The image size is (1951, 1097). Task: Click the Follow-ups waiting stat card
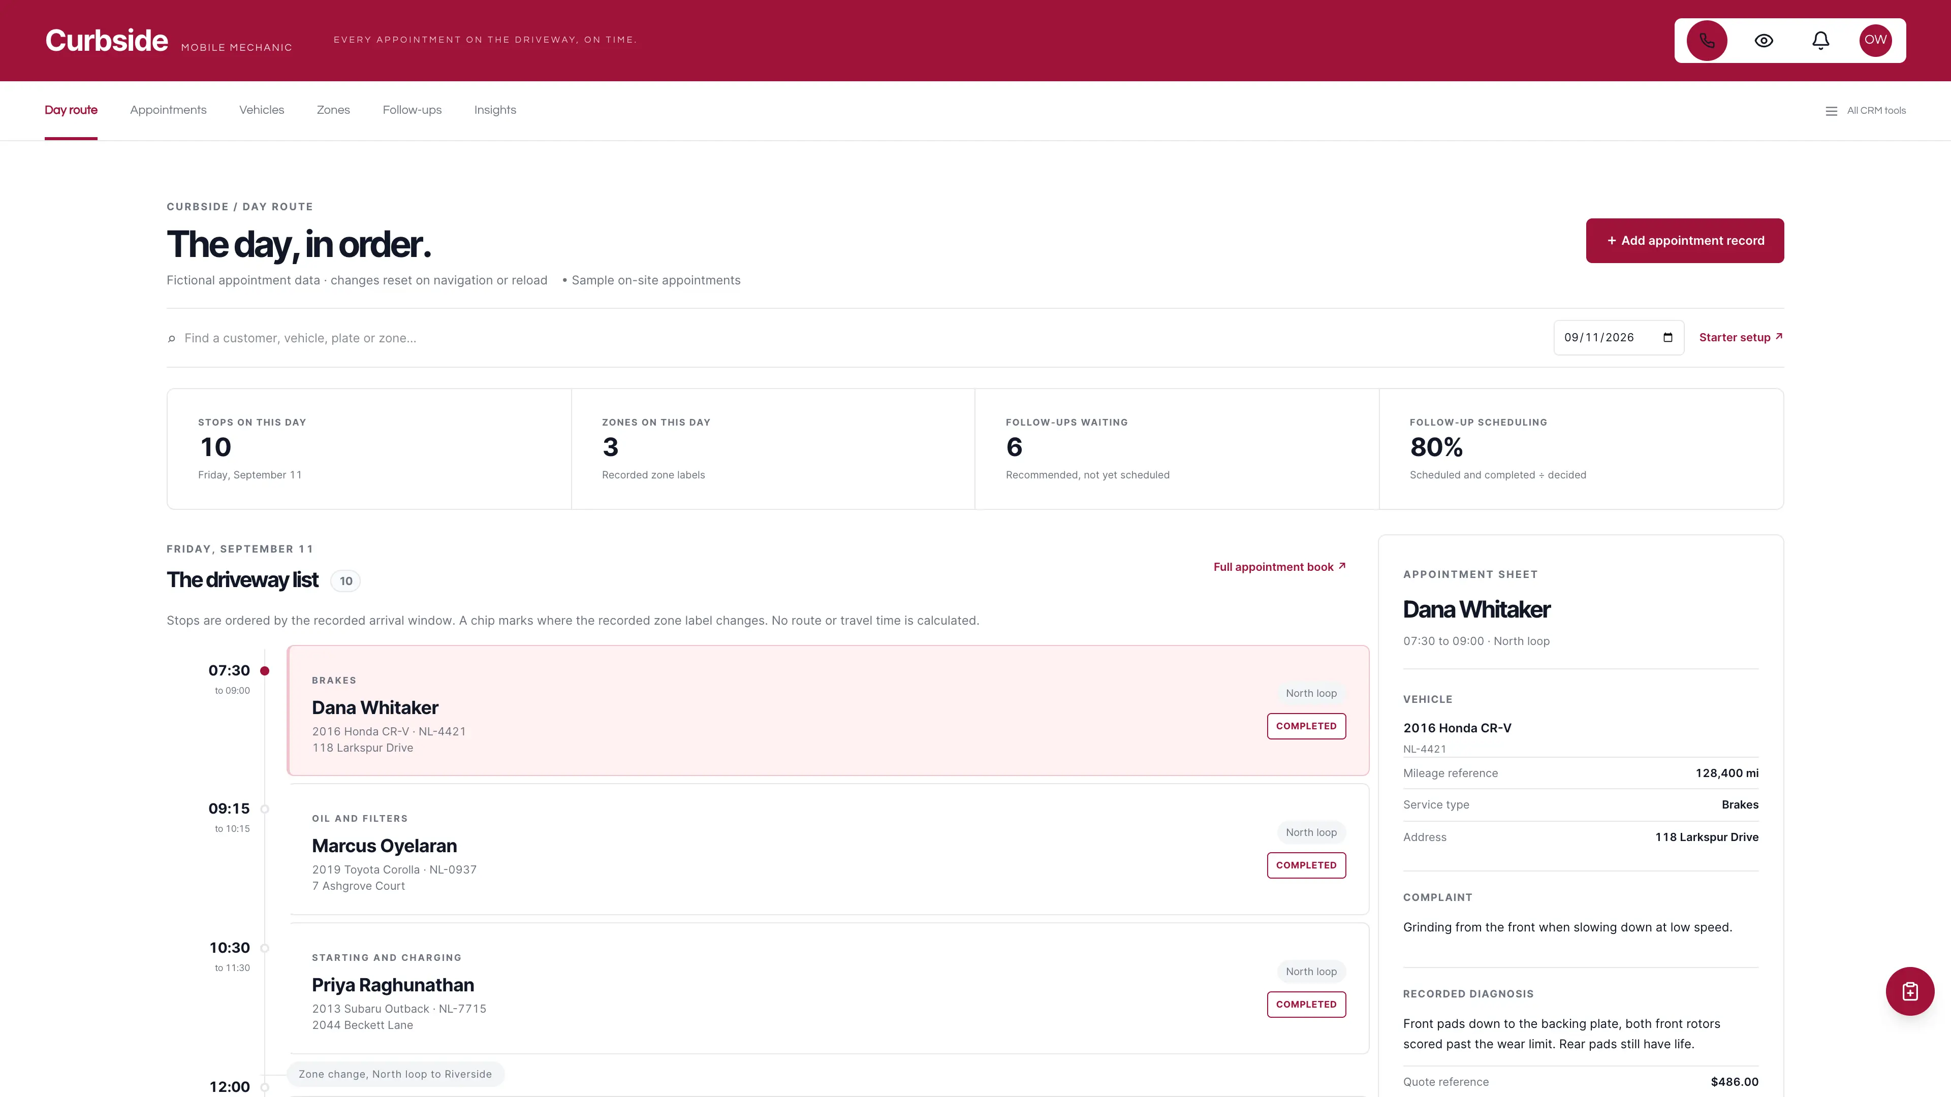[x=1177, y=449]
